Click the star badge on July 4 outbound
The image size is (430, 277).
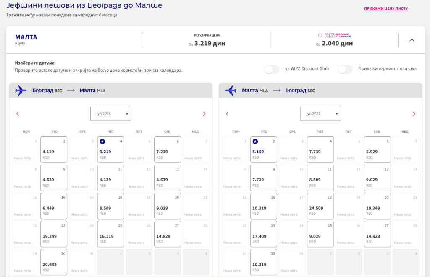102,142
